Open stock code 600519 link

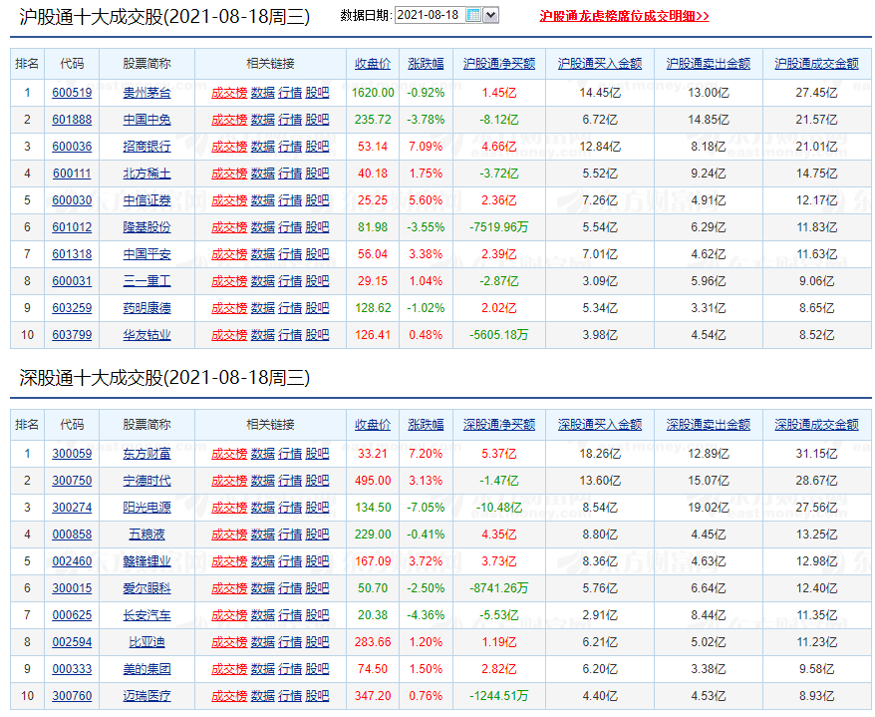tap(72, 93)
